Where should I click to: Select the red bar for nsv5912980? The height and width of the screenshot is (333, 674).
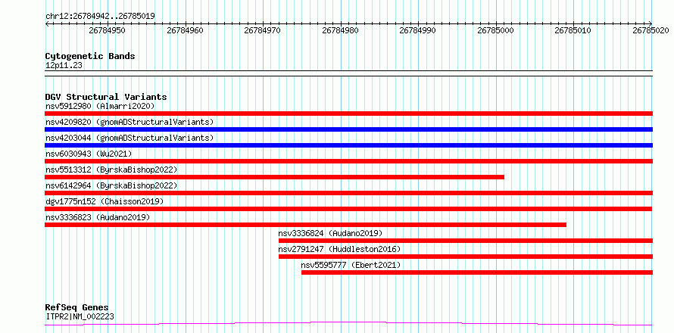coord(348,114)
